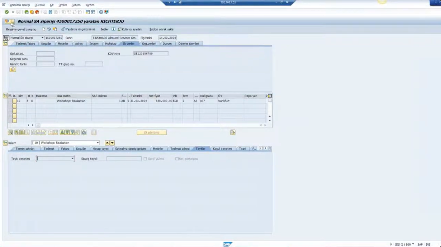Click the shopping cart icon beside order type
The height and width of the screenshot is (247, 441).
tap(6, 38)
